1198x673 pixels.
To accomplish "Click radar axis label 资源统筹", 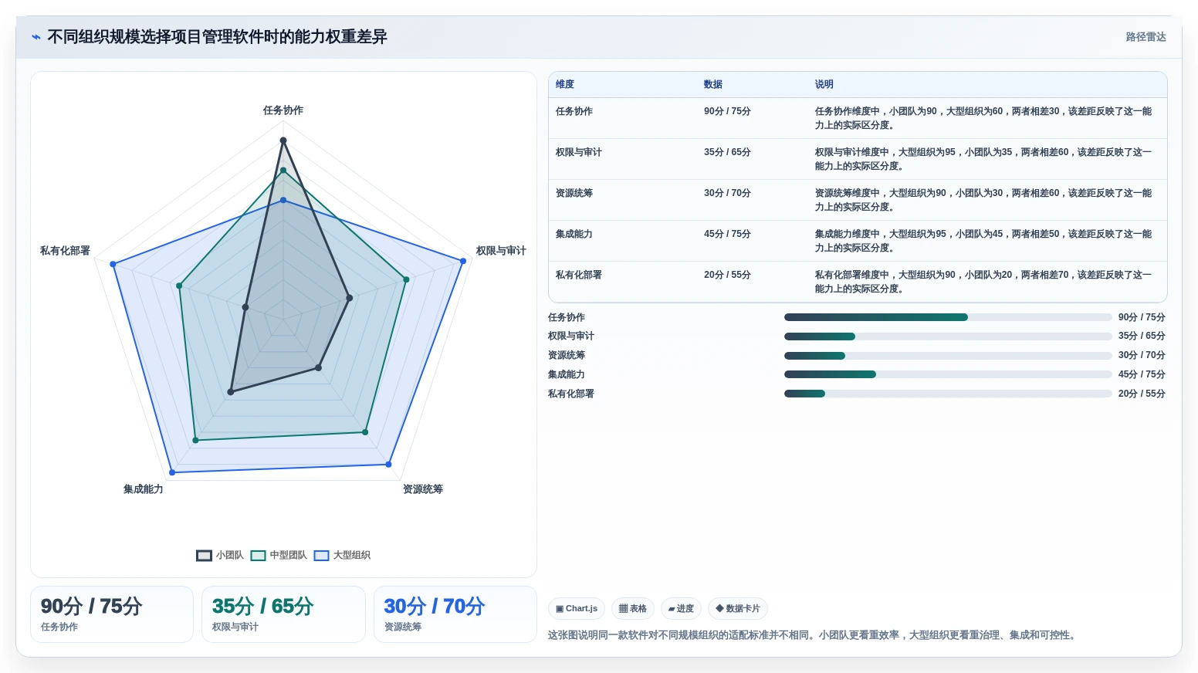I will pyautogui.click(x=423, y=489).
